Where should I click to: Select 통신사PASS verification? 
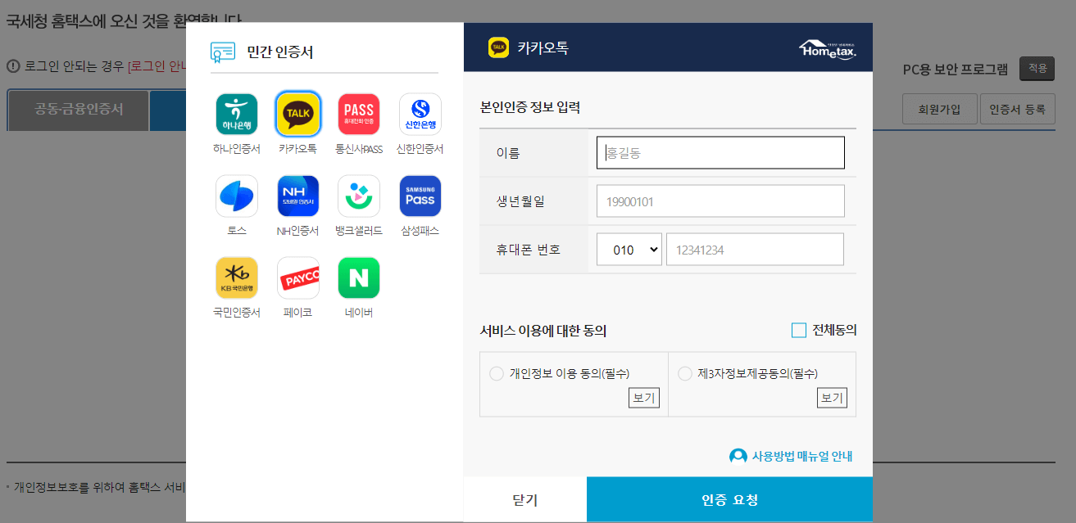tap(358, 115)
